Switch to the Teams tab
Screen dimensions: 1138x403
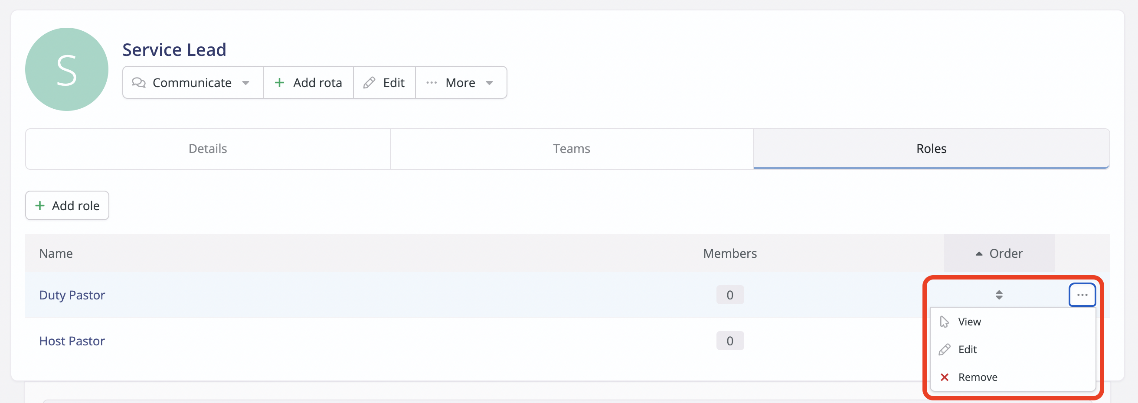tap(571, 149)
